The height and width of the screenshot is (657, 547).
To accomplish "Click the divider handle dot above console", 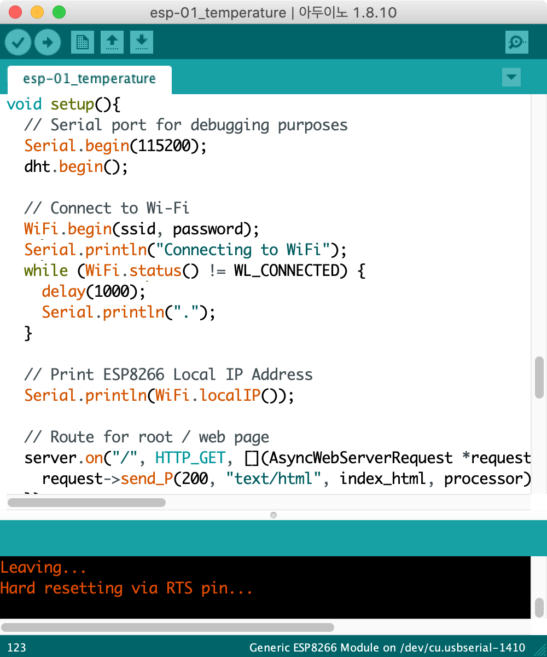I will point(273,515).
